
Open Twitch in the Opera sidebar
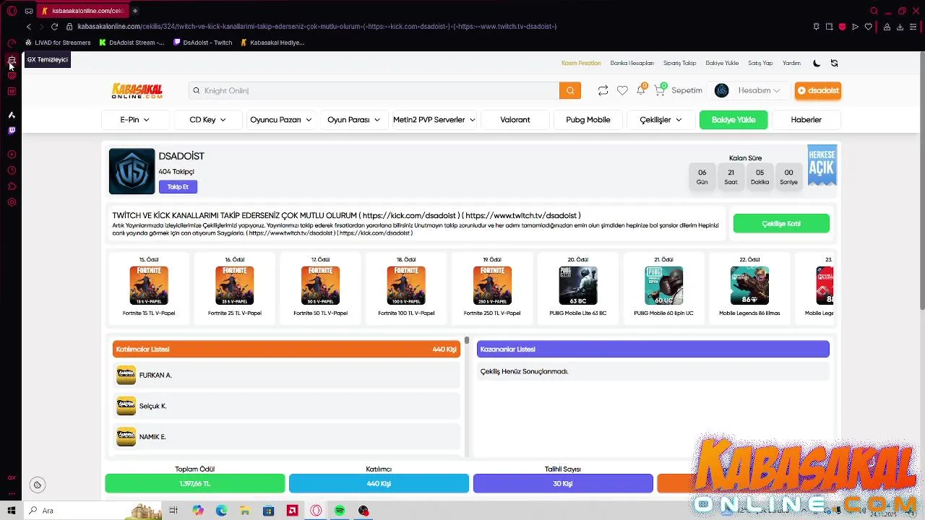click(x=12, y=131)
